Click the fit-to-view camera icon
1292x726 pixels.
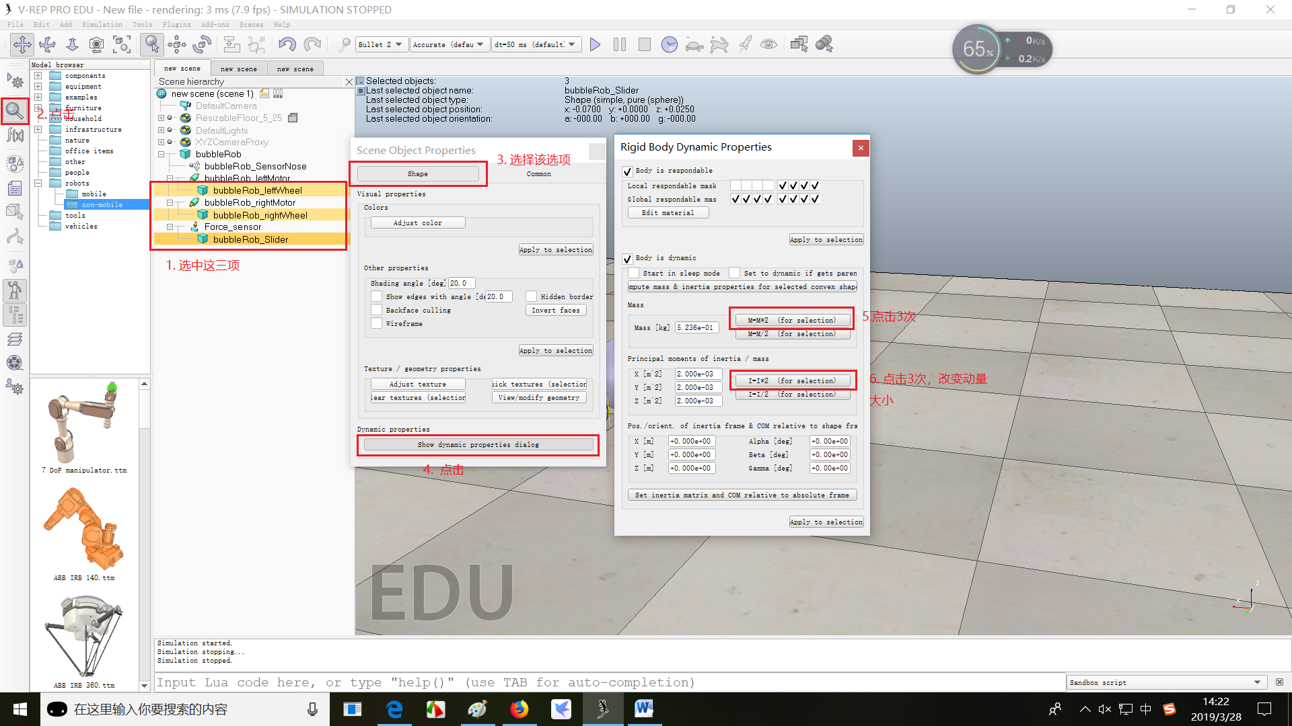pos(122,44)
